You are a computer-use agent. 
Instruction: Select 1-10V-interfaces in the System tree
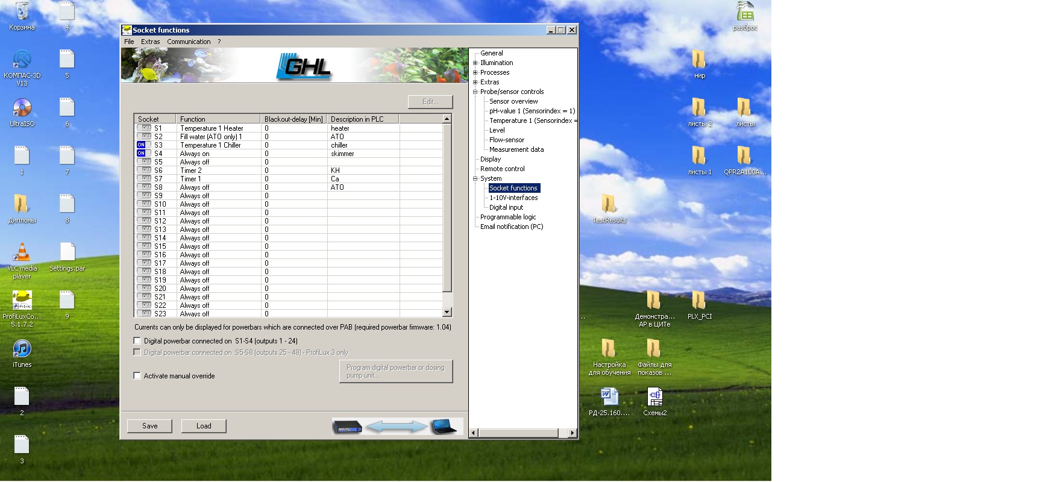pyautogui.click(x=513, y=198)
